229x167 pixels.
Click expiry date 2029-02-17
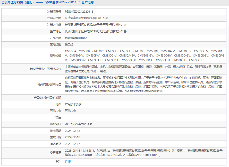(x=72, y=144)
